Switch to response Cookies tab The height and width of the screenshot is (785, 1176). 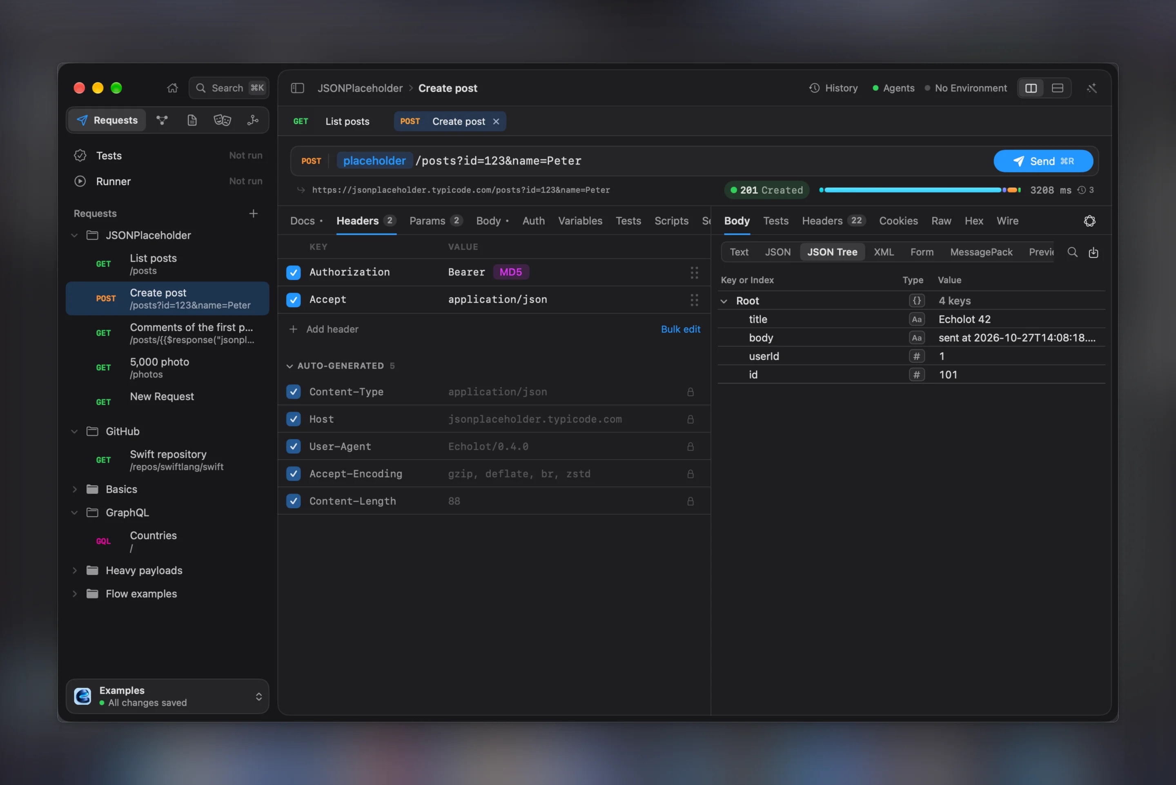click(898, 221)
